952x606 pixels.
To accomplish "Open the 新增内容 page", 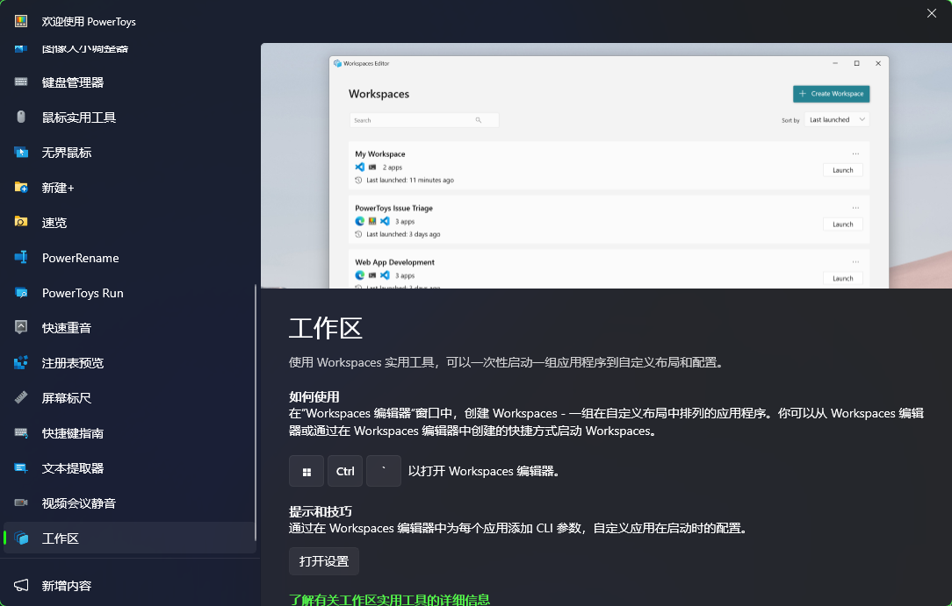I will [x=130, y=586].
